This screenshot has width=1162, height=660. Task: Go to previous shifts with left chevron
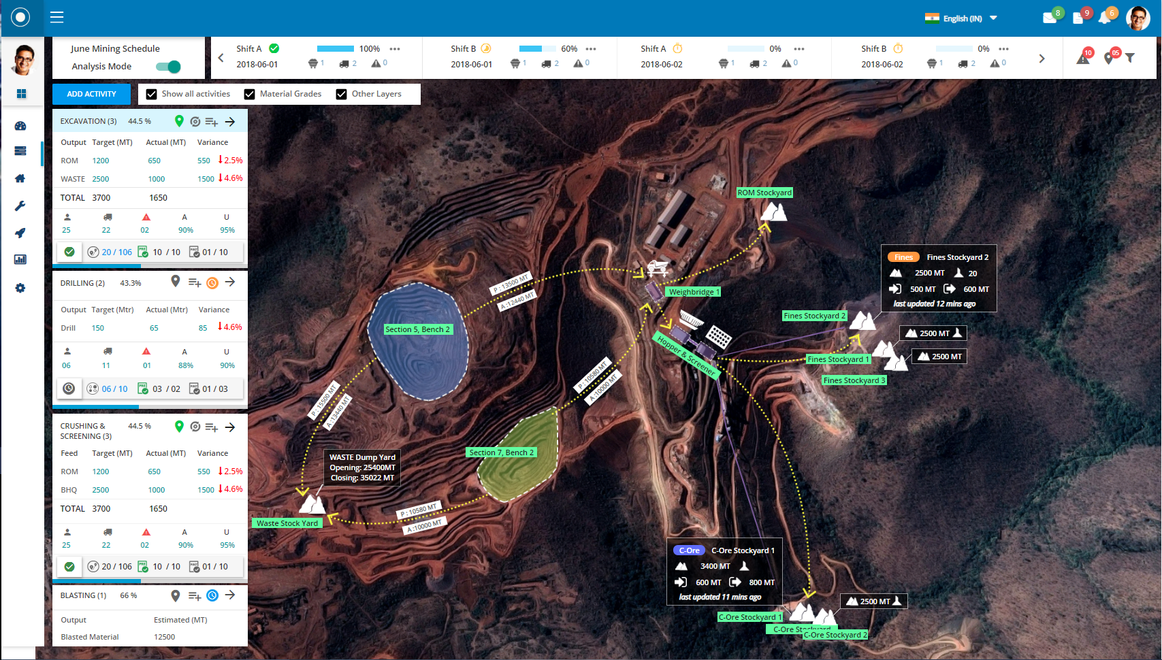(x=221, y=58)
